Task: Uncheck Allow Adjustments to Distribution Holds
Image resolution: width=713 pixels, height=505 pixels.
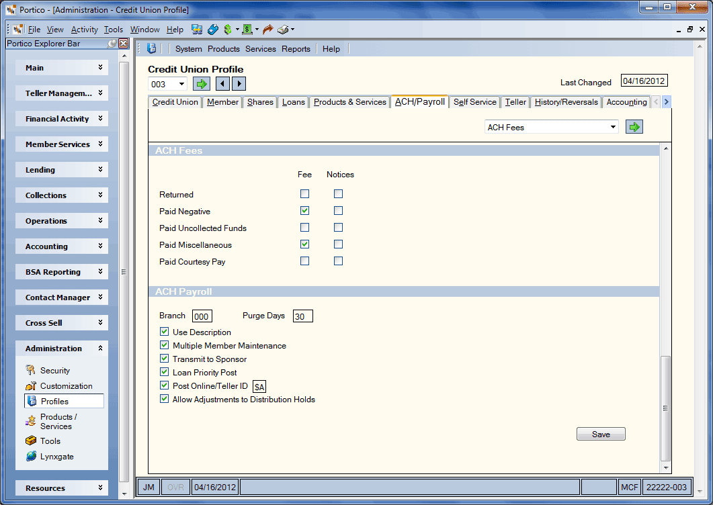Action: 164,399
